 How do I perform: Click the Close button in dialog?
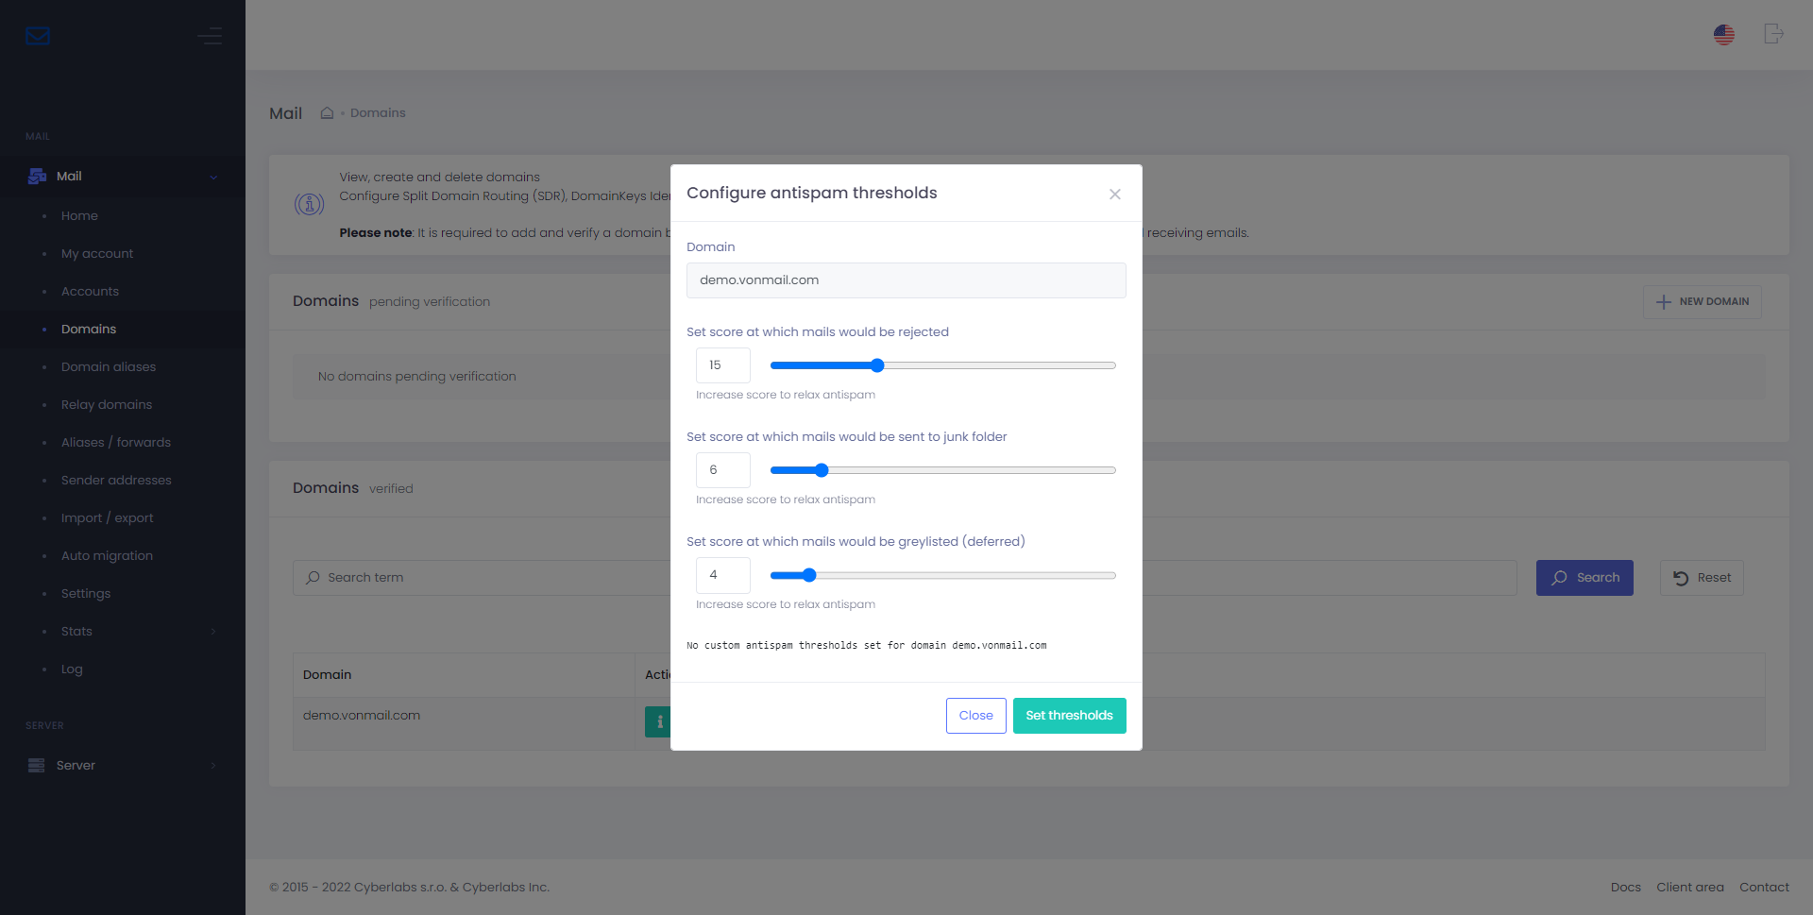(x=975, y=716)
